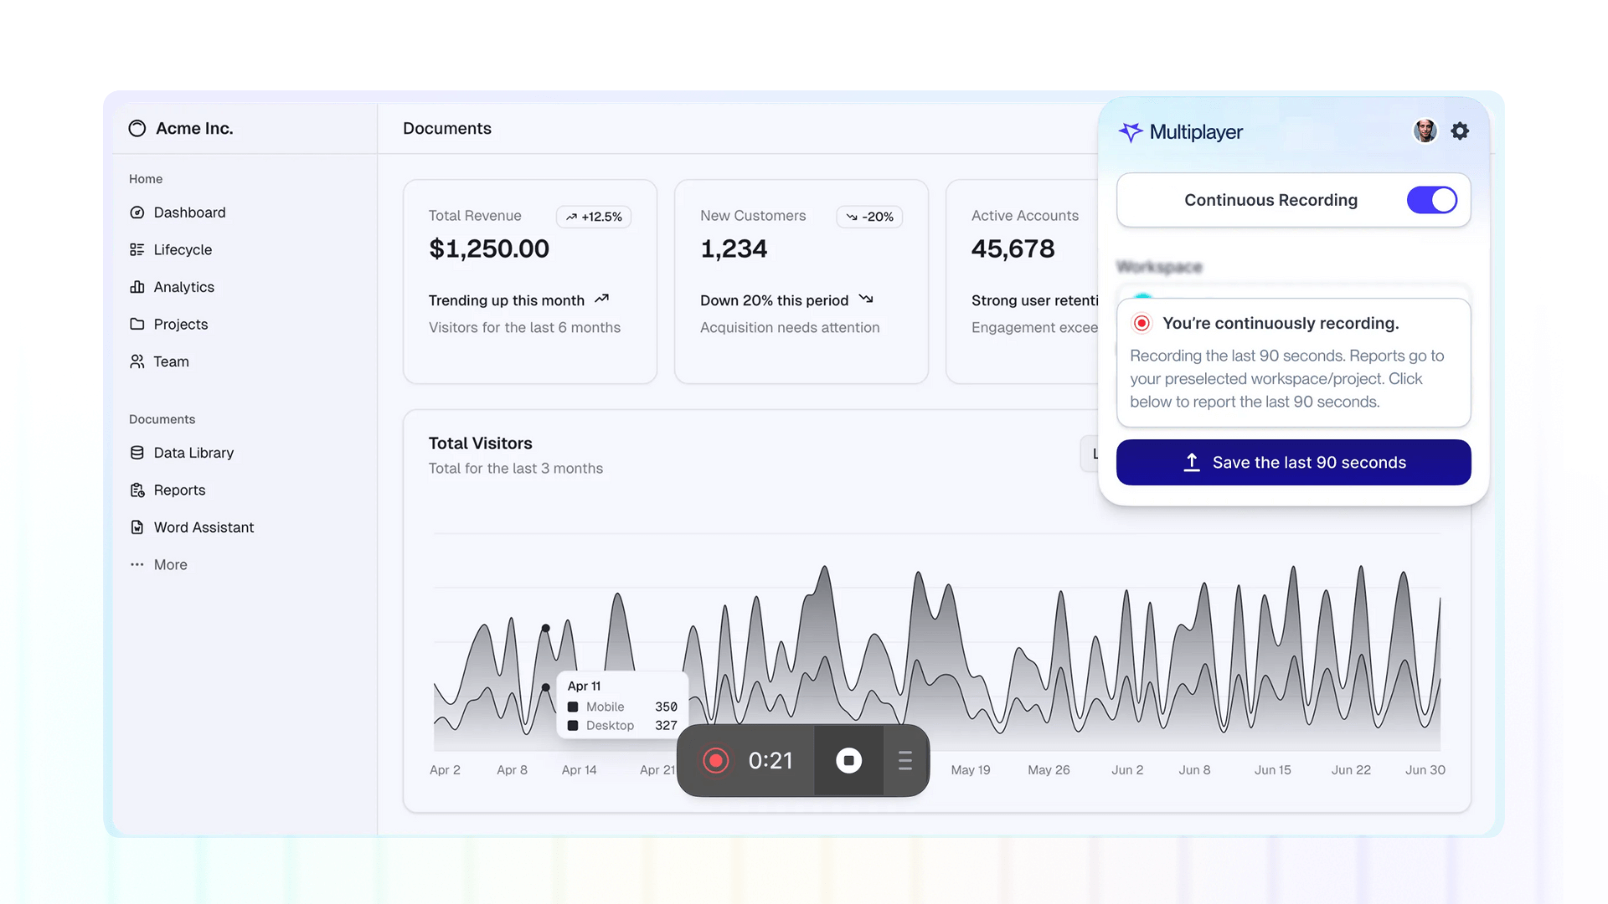1608x904 pixels.
Task: Disable Continuous Recording
Action: coord(1432,200)
